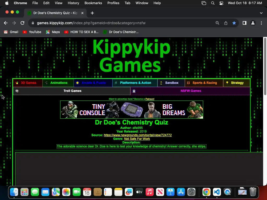This screenshot has height=200, width=267.
Task: Click the zoom magnifier icon in address bar
Action: (x=217, y=23)
